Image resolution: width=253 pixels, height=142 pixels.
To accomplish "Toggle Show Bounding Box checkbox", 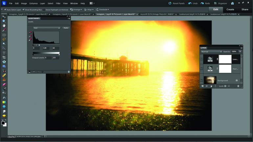I will 23,10.
